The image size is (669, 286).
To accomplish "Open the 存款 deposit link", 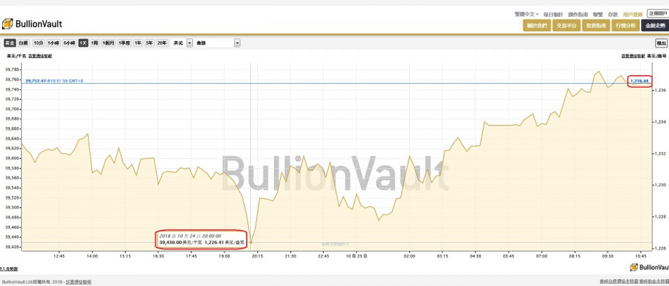I will pos(613,14).
